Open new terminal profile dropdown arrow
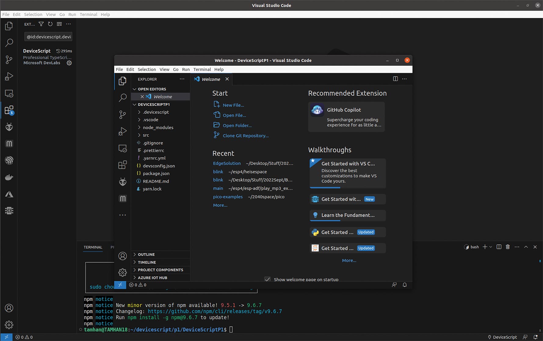This screenshot has width=543, height=341. coord(491,247)
